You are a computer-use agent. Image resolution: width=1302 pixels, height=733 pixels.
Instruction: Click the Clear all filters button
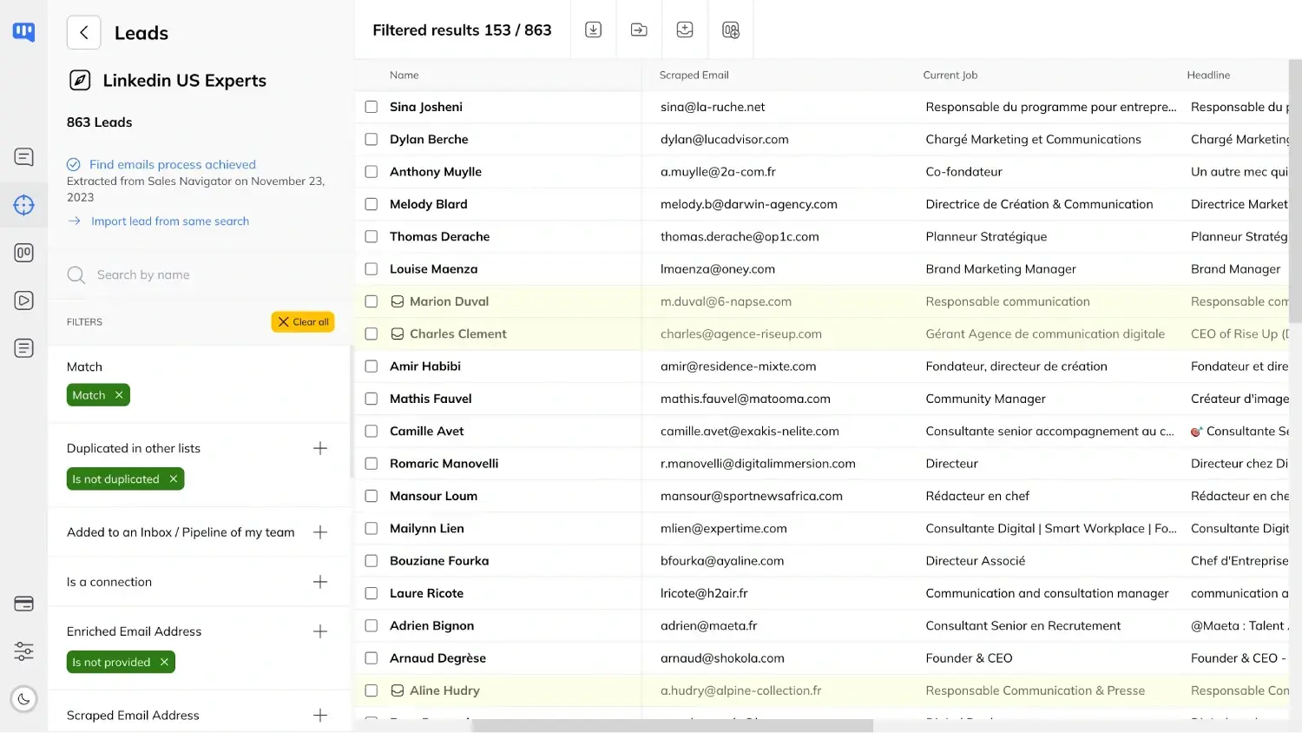click(x=303, y=322)
